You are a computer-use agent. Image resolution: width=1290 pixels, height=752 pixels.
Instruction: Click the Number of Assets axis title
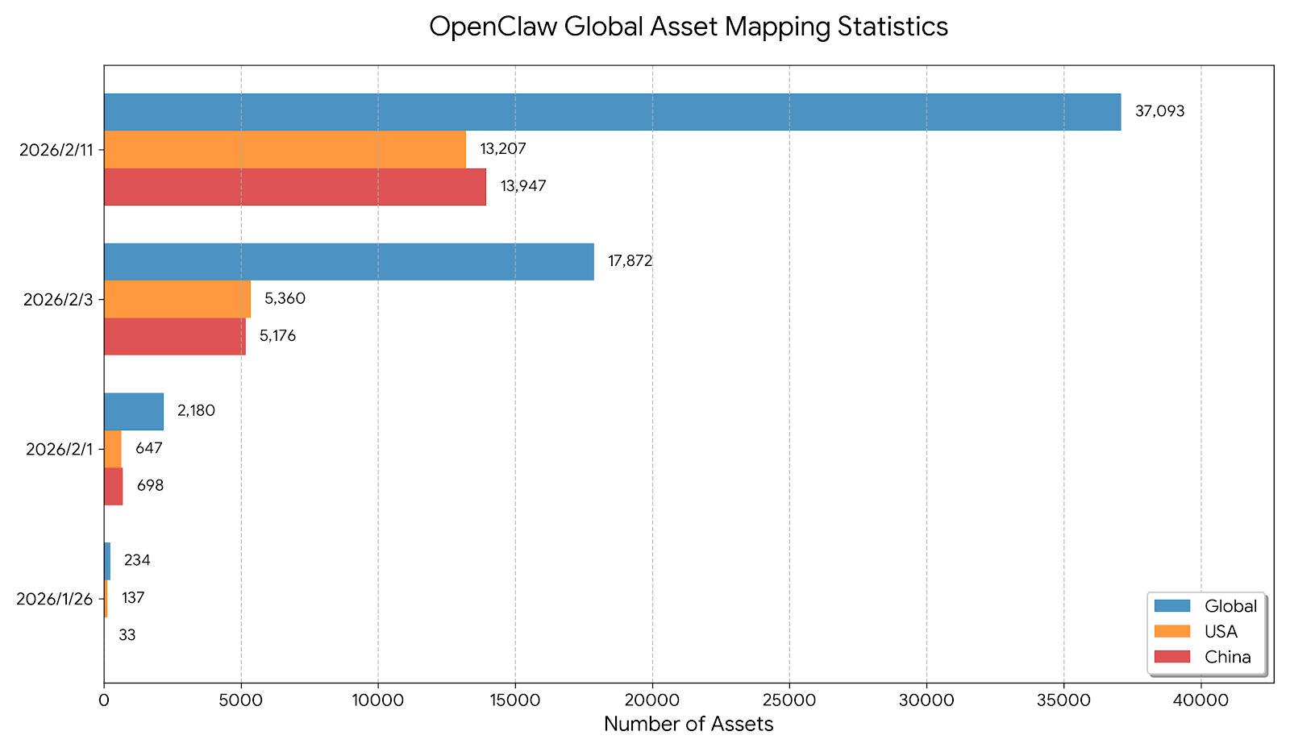[689, 724]
